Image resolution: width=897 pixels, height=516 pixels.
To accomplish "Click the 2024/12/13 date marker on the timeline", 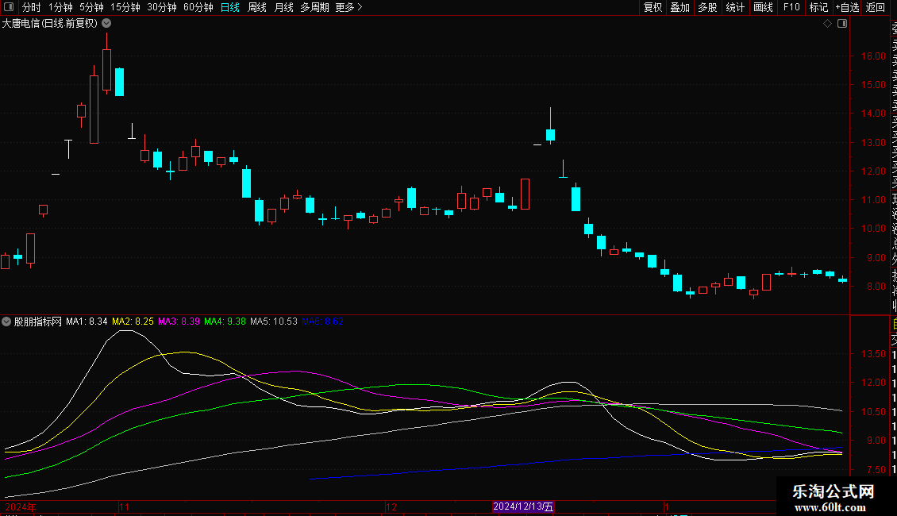I will pos(523,506).
